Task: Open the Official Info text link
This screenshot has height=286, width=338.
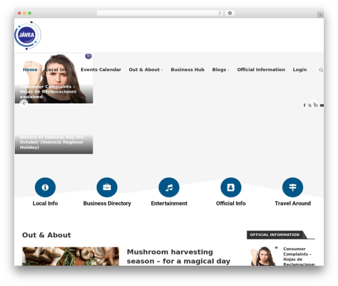Action: point(231,204)
